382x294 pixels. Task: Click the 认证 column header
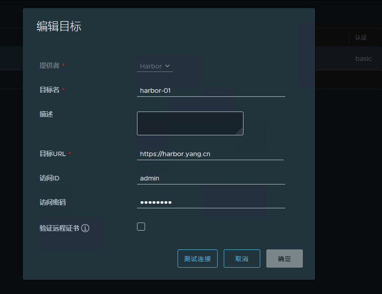pos(361,38)
